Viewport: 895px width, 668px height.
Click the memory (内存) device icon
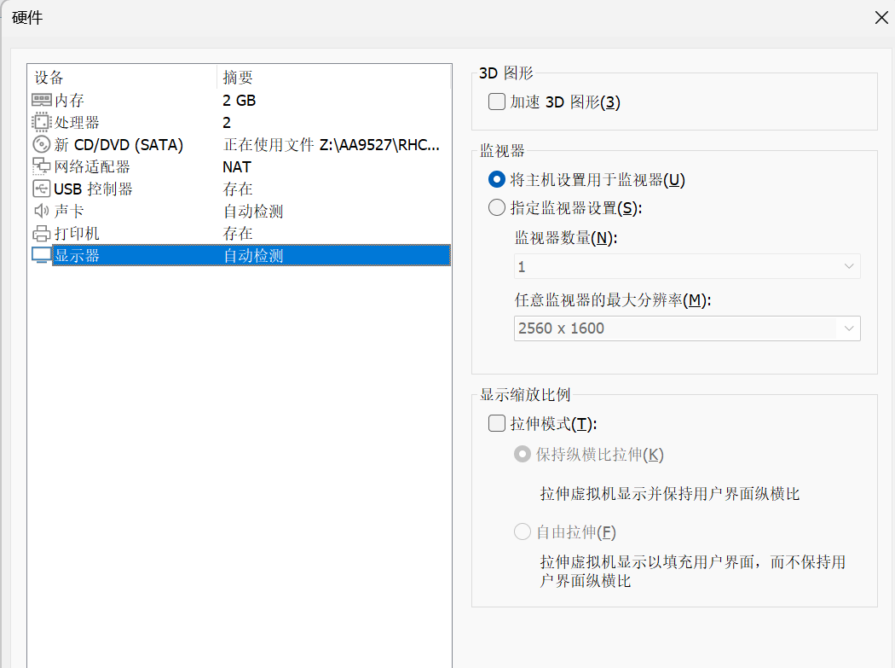(41, 100)
